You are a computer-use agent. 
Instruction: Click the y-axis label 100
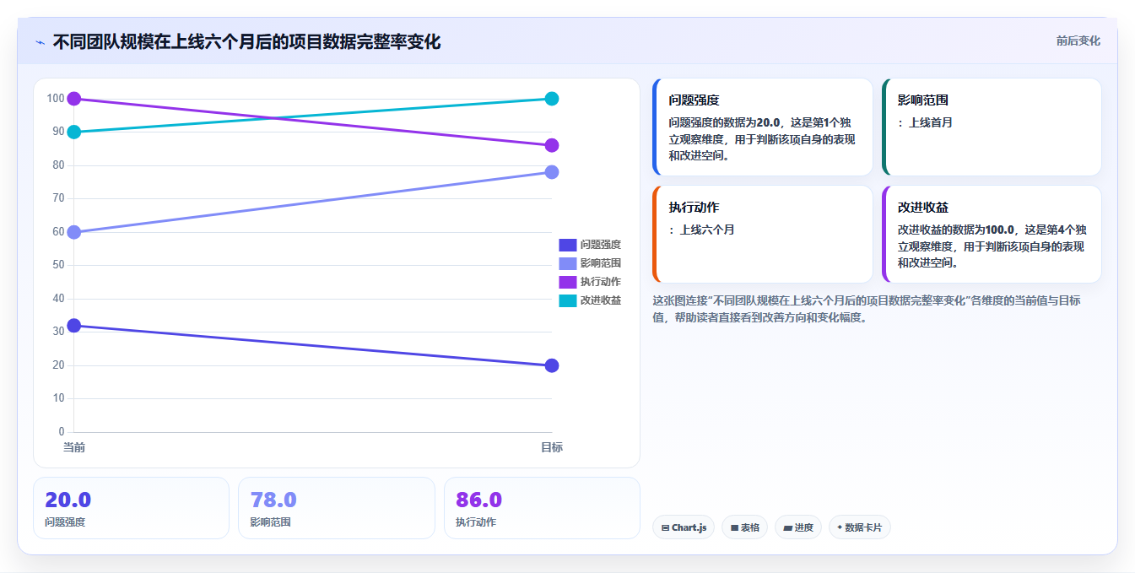56,99
